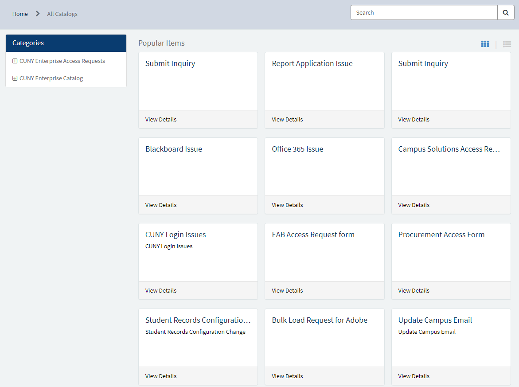519x387 pixels.
Task: View Details for Update Campus Email
Action: [414, 376]
